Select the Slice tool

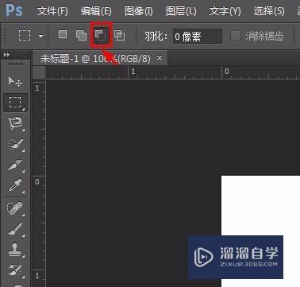click(x=16, y=165)
